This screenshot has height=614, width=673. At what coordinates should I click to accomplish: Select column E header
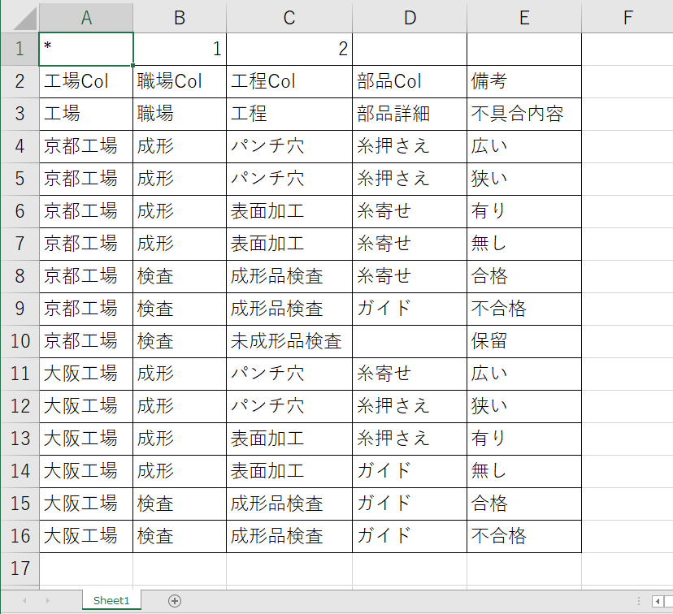pyautogui.click(x=524, y=17)
